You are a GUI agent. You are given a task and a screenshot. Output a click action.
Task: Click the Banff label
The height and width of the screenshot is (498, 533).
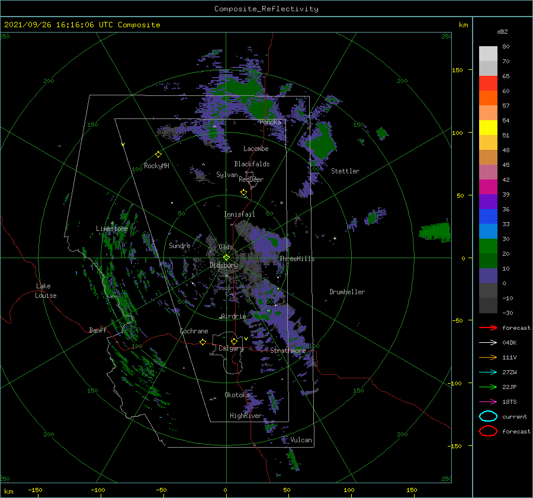[x=98, y=330]
